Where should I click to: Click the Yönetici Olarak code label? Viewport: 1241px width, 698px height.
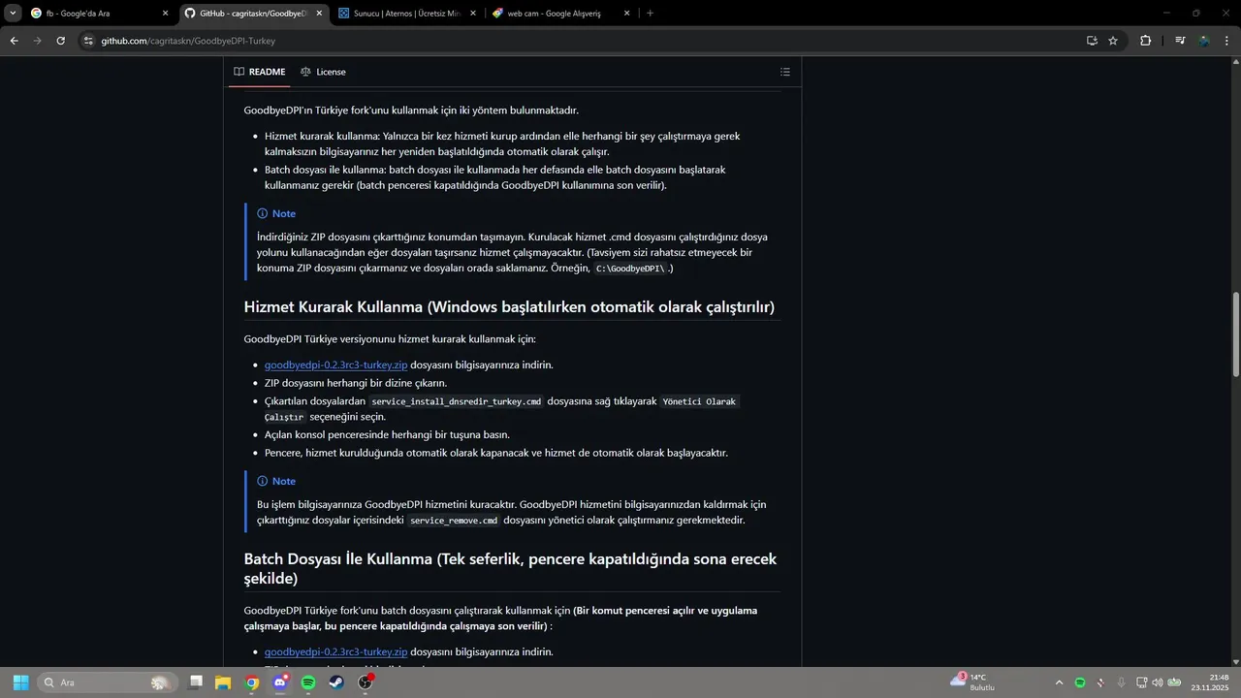[x=699, y=401]
